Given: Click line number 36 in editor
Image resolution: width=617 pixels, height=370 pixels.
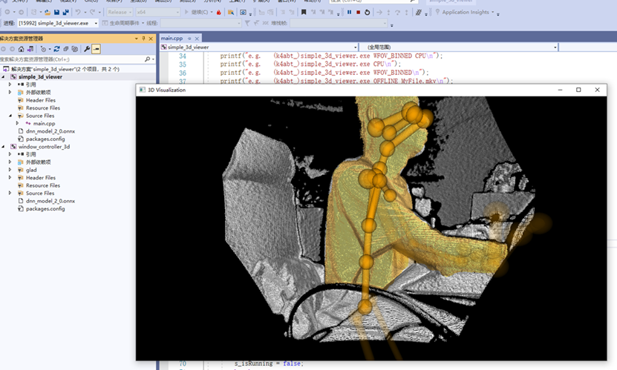Looking at the screenshot, I should pos(183,73).
